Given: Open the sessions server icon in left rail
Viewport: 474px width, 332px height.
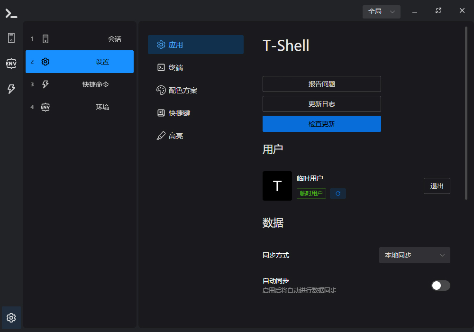Looking at the screenshot, I should click(11, 38).
